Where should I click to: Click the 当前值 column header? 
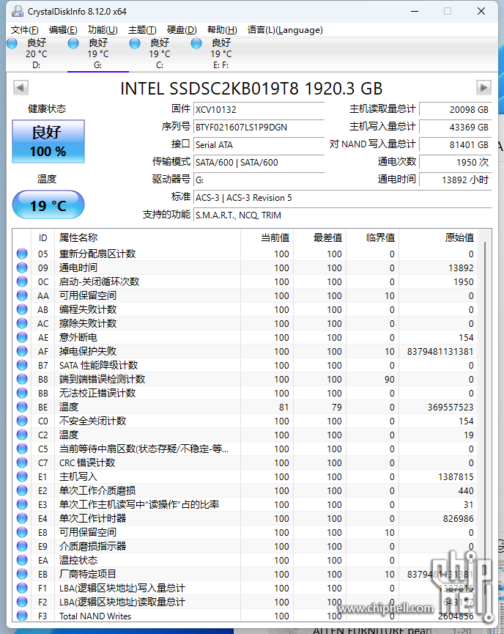[x=267, y=237]
